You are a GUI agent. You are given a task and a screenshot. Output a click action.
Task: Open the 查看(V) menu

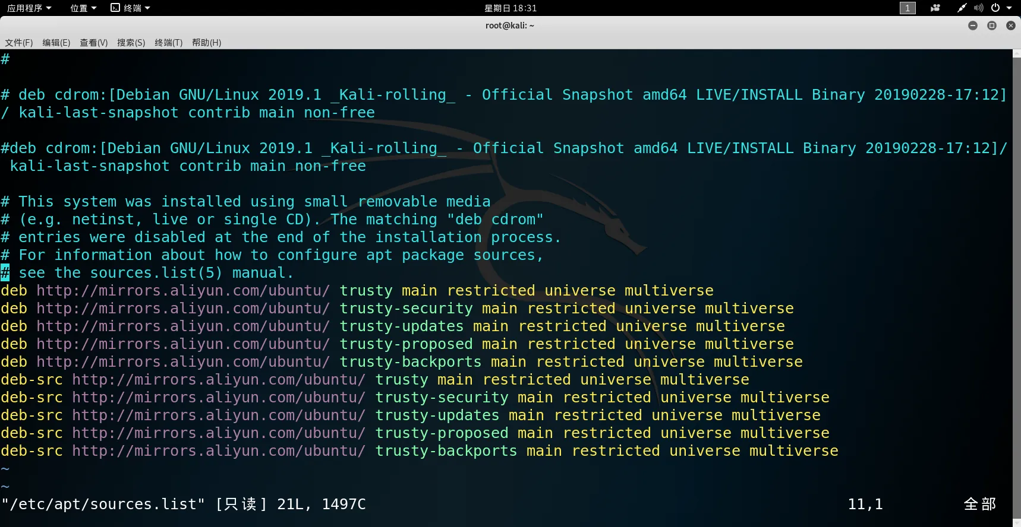pyautogui.click(x=94, y=43)
